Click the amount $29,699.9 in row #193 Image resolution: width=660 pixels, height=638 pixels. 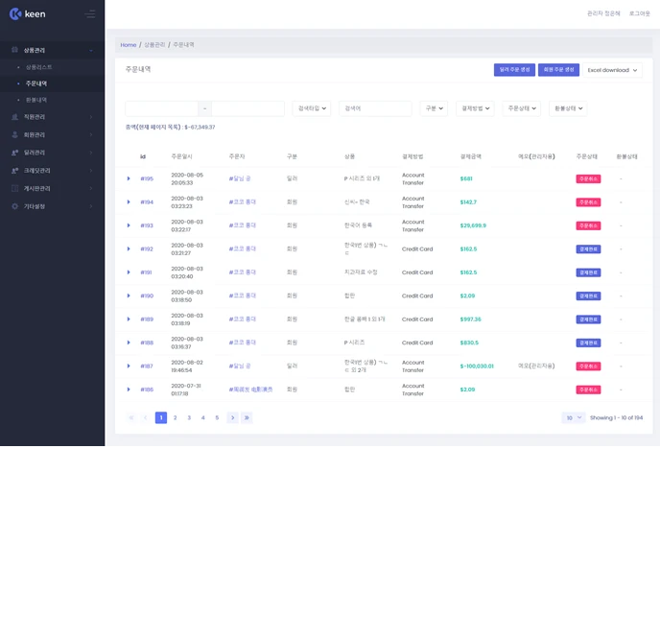[x=473, y=225]
